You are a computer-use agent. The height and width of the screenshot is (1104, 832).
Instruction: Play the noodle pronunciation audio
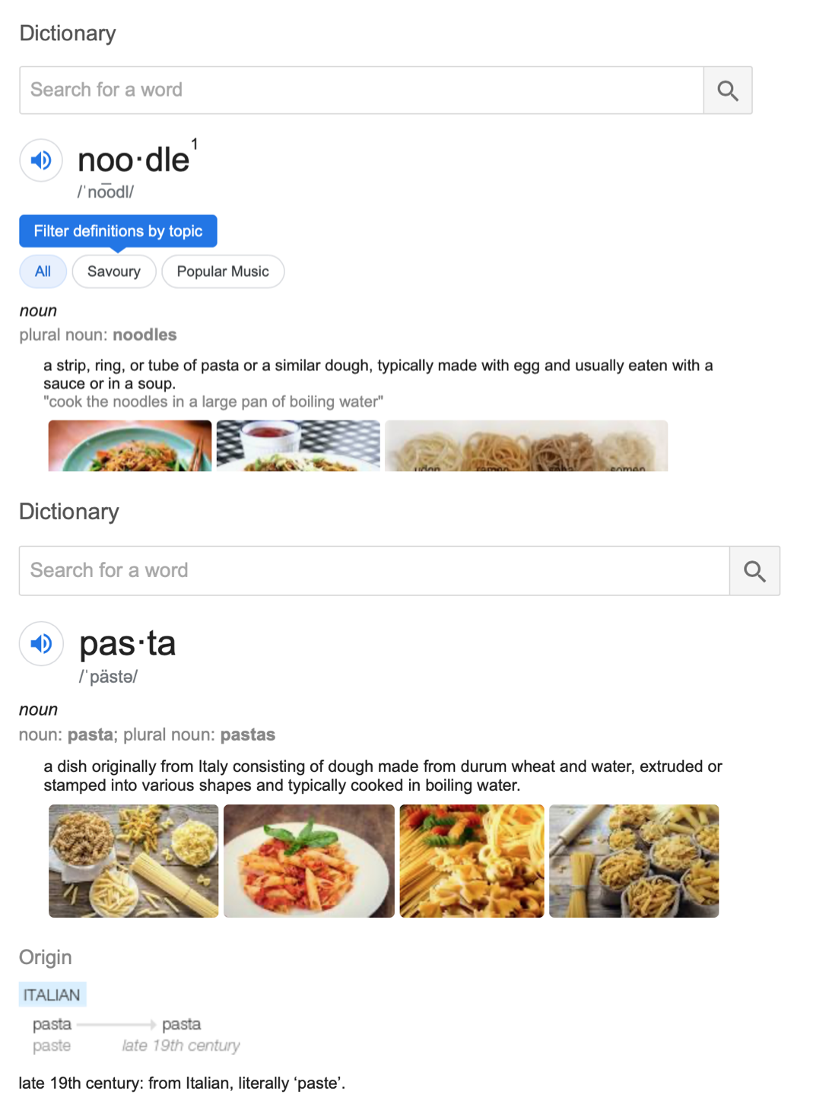[x=41, y=160]
